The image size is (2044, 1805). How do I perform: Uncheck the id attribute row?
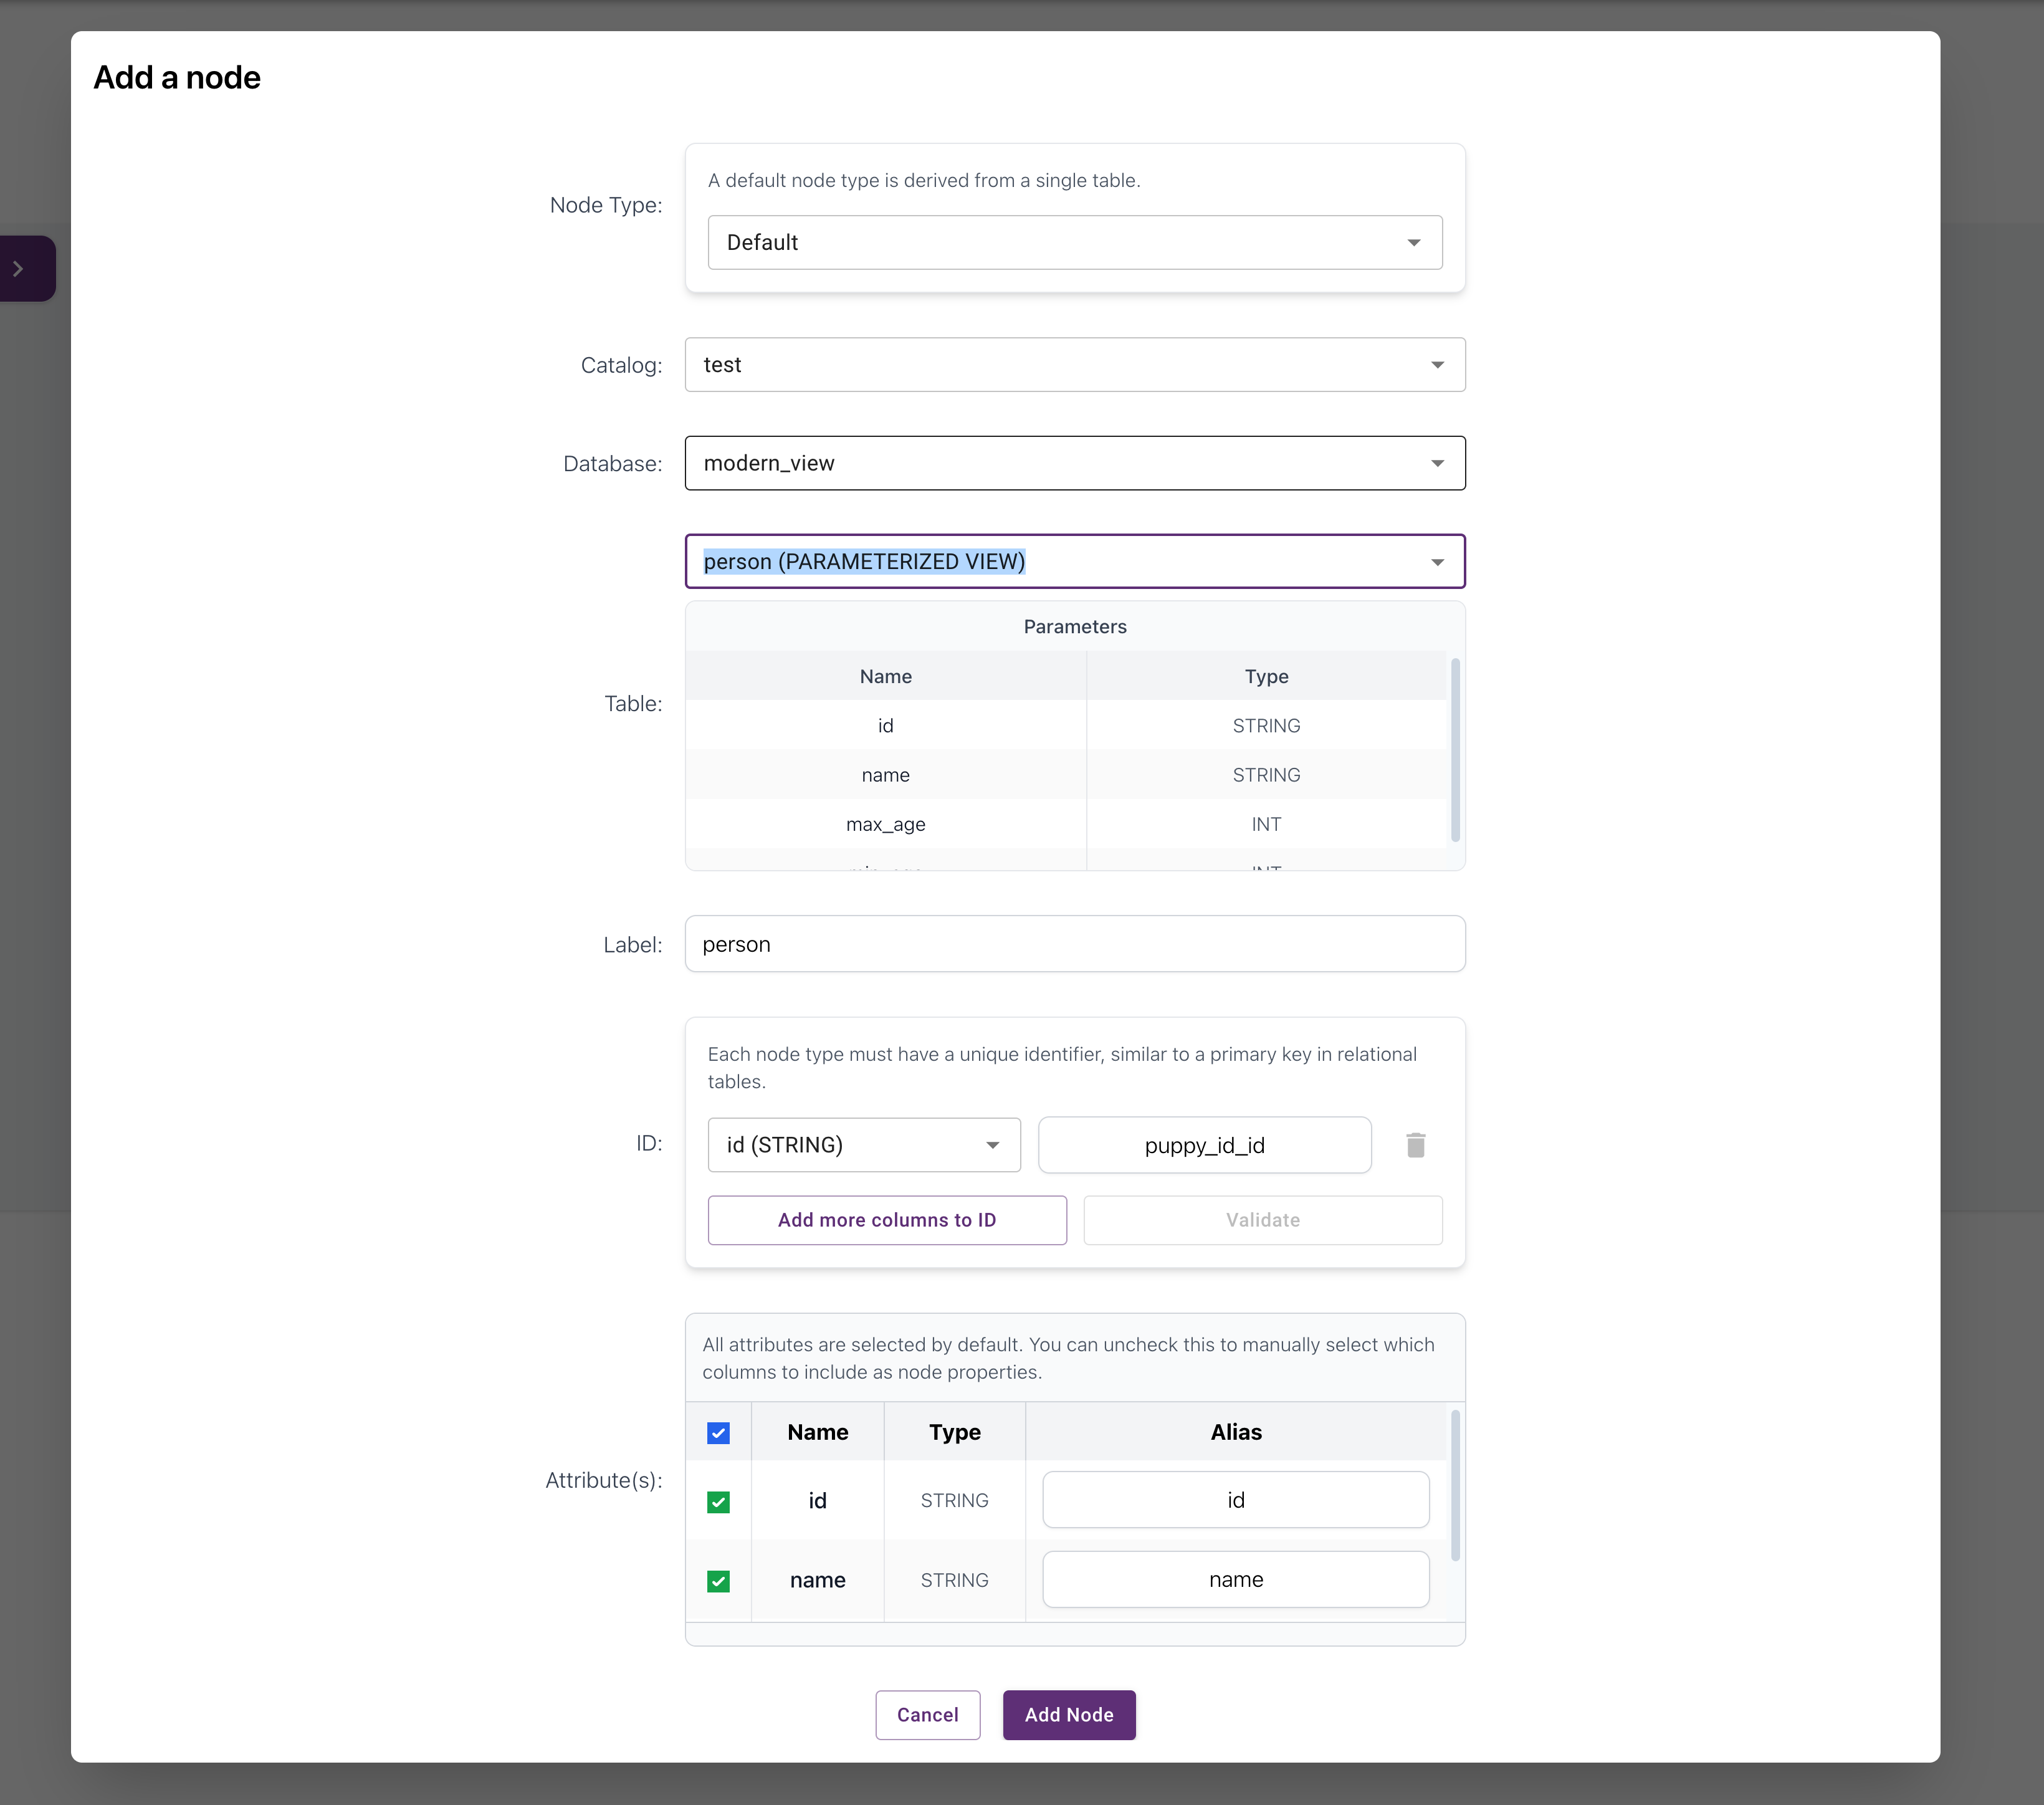coord(718,1500)
